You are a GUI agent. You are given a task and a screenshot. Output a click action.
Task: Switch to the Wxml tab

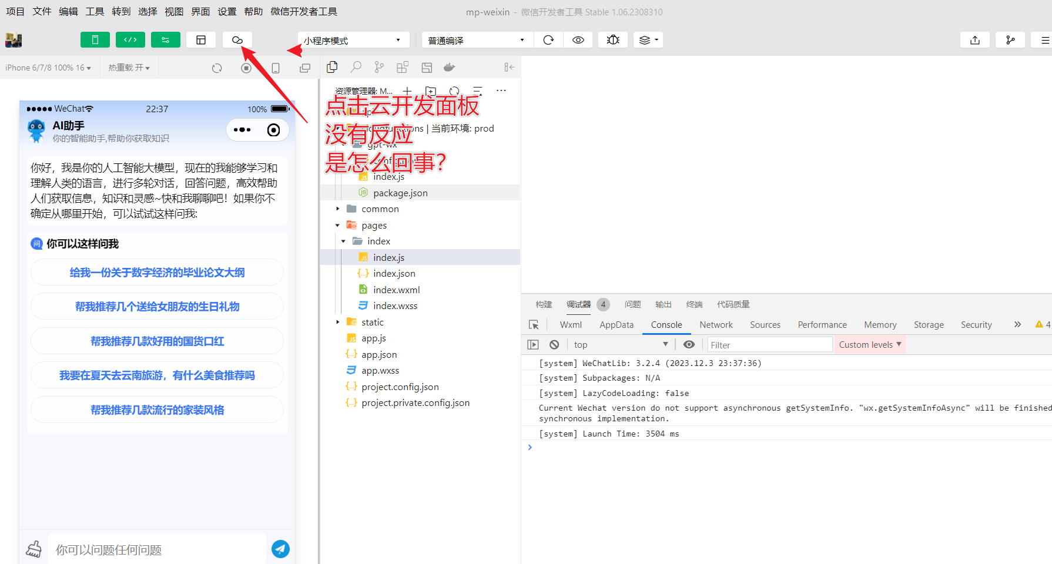click(x=571, y=325)
